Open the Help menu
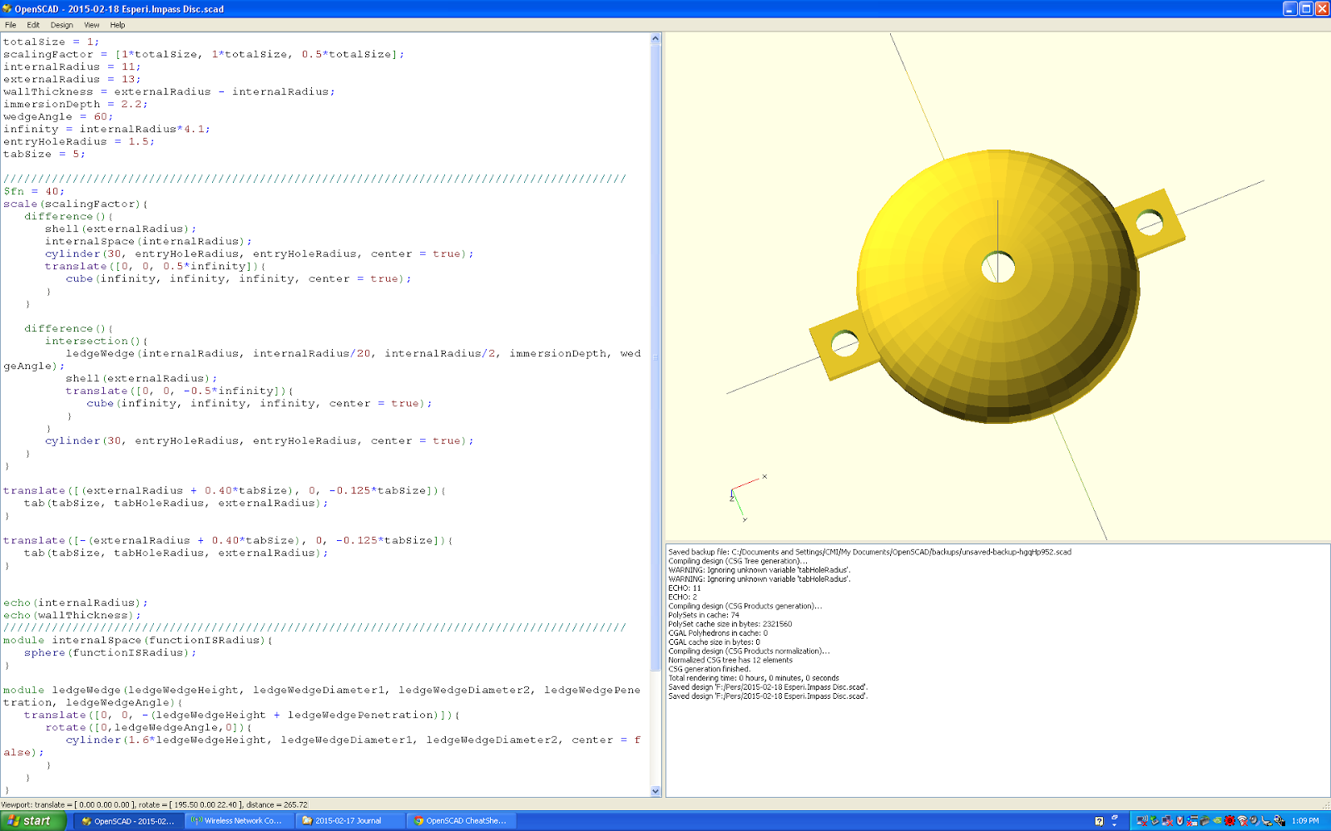This screenshot has width=1331, height=831. [x=117, y=25]
